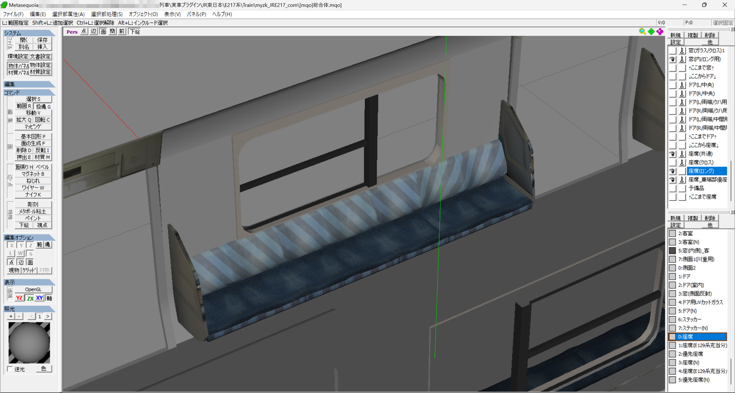Hide the 座席(ロング) object eye toggle
The height and width of the screenshot is (393, 735).
pos(673,171)
